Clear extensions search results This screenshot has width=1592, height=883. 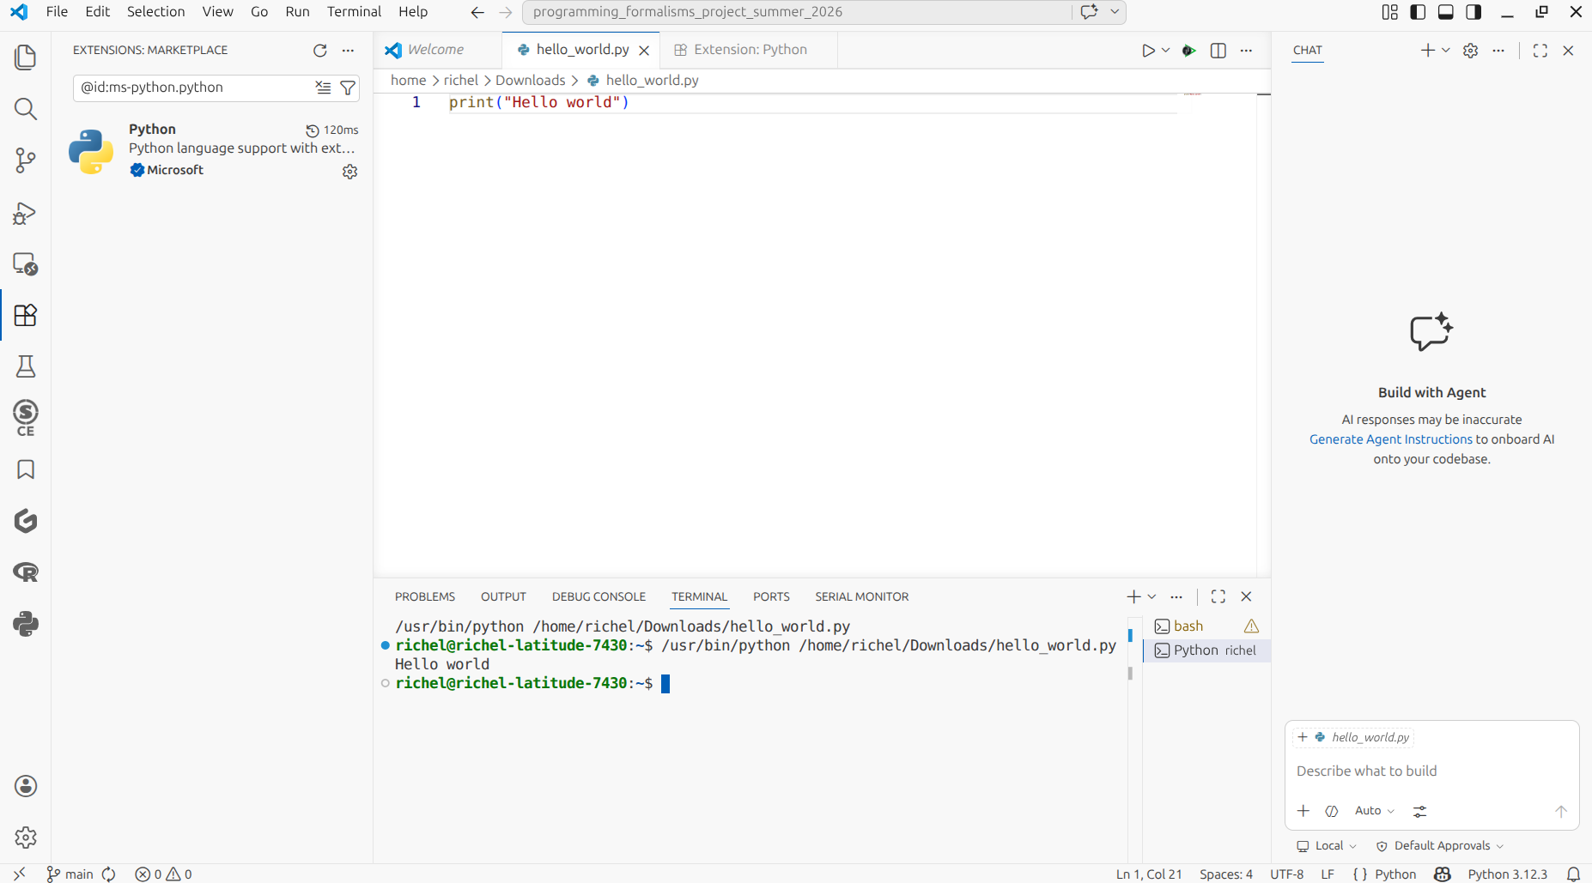[323, 88]
